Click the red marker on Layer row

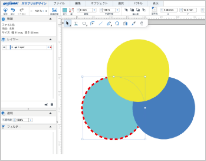click(51, 47)
